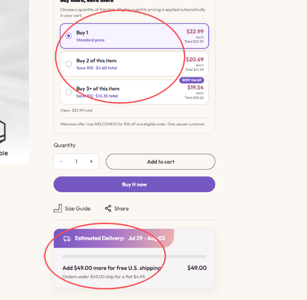This screenshot has height=300, width=307.
Task: Click the Add to cart button
Action: coord(161,162)
